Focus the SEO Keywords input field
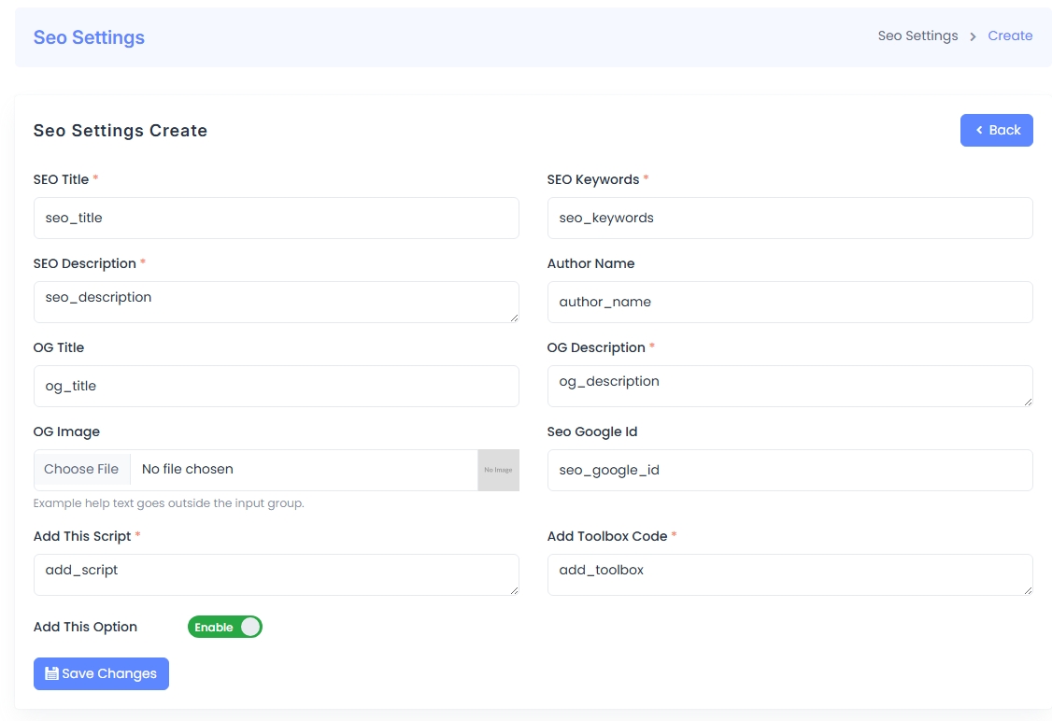Viewport: 1052px width, 721px height. 790,218
